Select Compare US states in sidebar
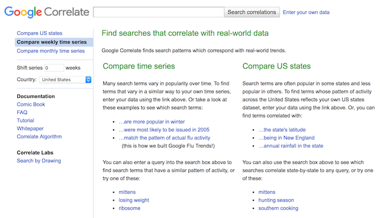Image resolution: width=380 pixels, height=218 pixels. [x=40, y=33]
